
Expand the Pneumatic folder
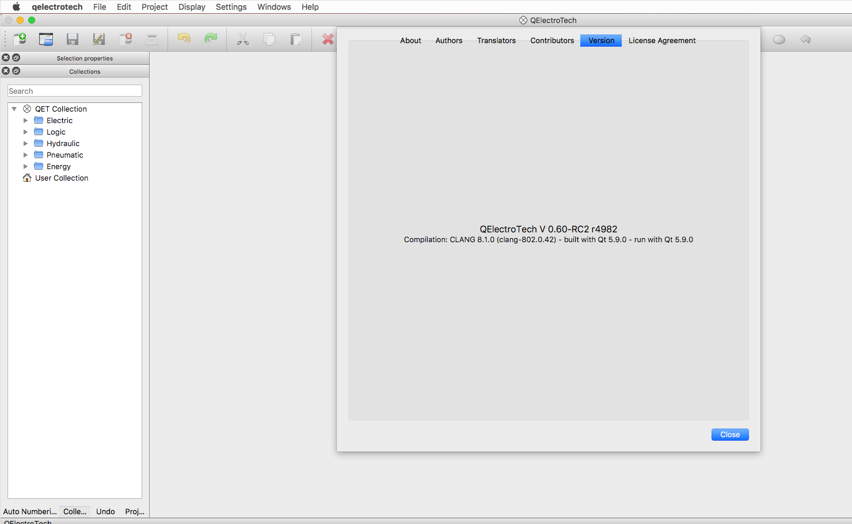point(25,155)
